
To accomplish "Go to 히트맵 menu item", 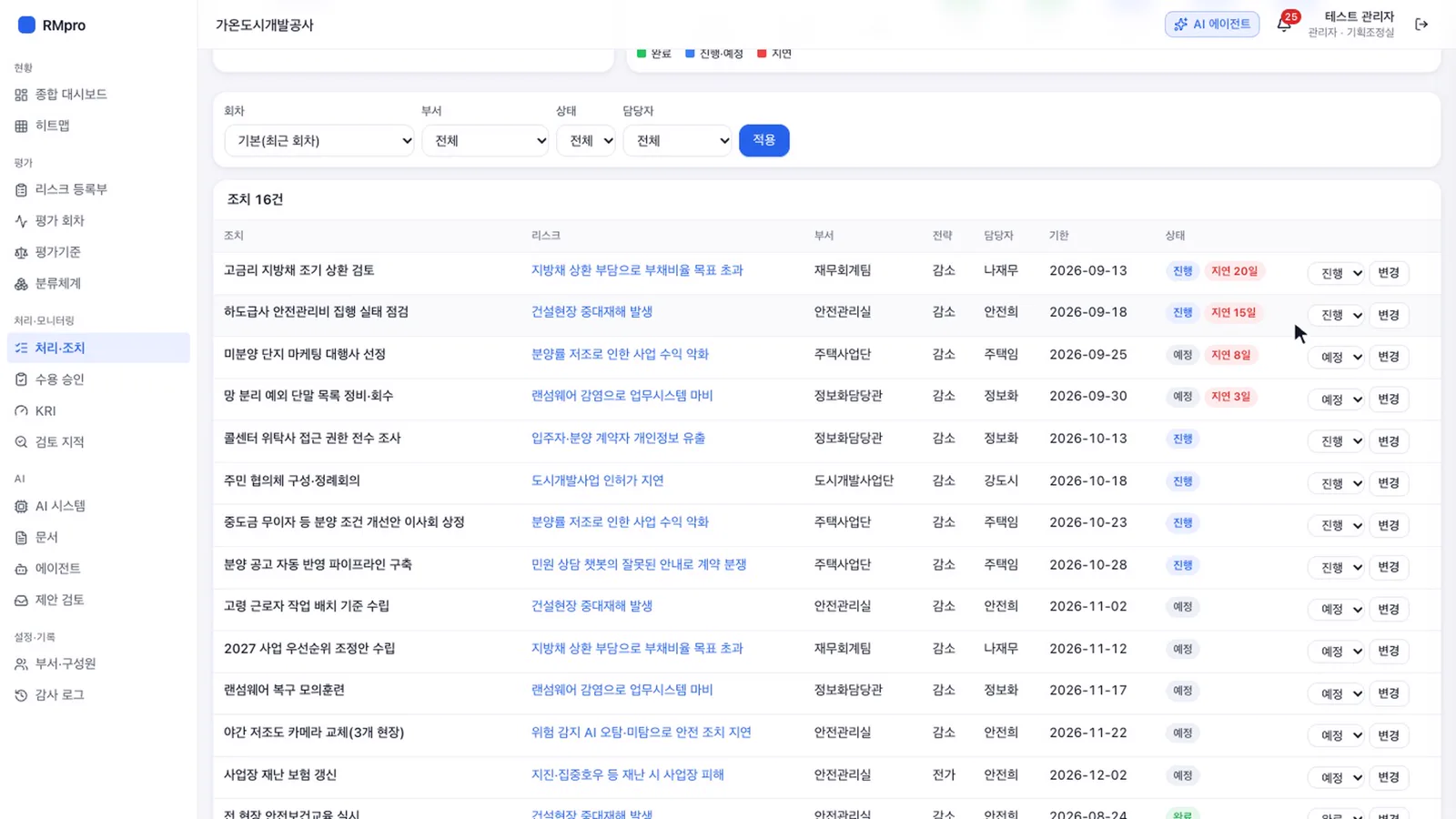I will click(98, 126).
